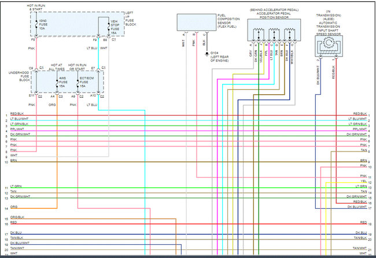Select the DK GRN/WHT label on left row 5
The height and width of the screenshot is (258, 376).
click(x=20, y=134)
